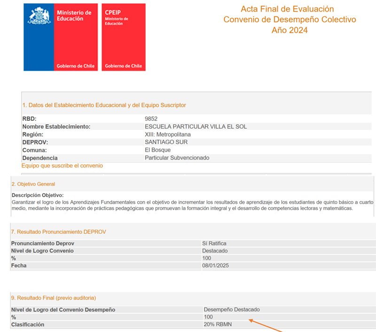376x332 pixels.
Task: Click the "Sí Ratifica" pronouncement value
Action: tap(214, 243)
